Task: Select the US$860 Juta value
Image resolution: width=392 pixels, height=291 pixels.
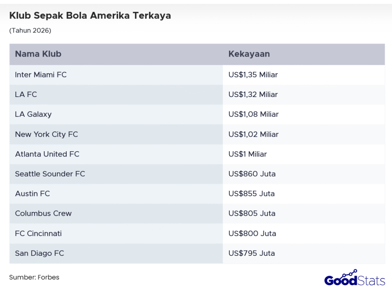Action: point(252,174)
